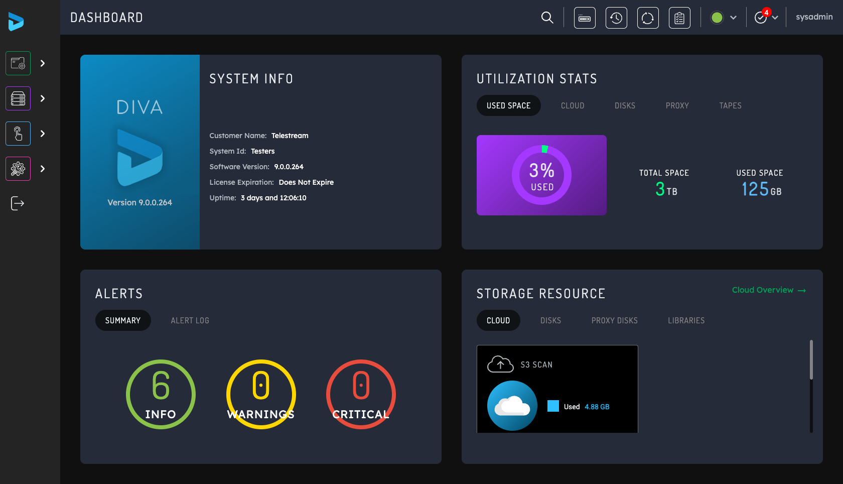Expand the configuration sidebar chevron
The width and height of the screenshot is (843, 484).
coord(43,169)
